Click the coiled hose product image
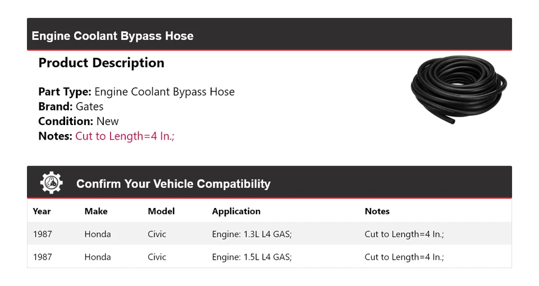Image resolution: width=539 pixels, height=286 pixels. point(459,89)
